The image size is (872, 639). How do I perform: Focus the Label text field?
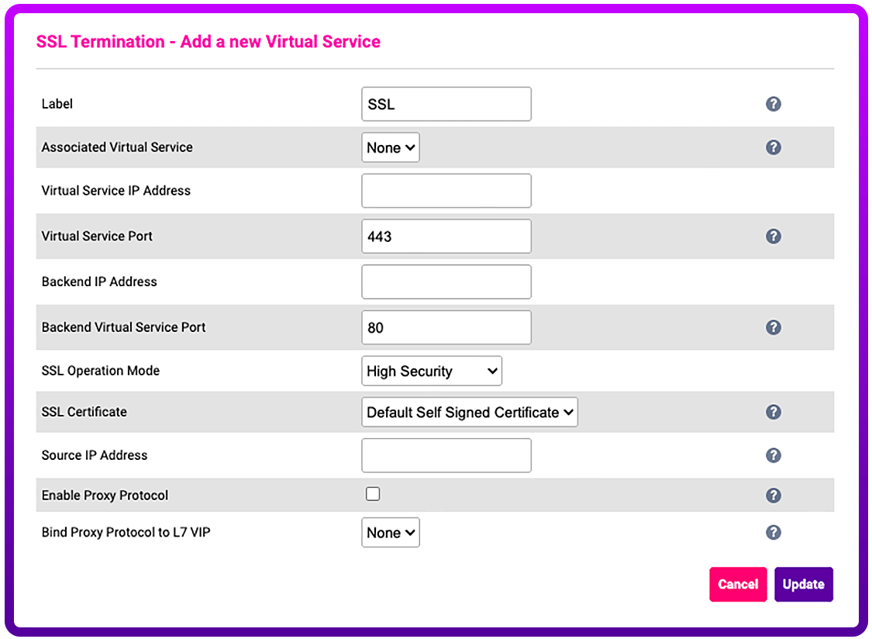tap(446, 104)
